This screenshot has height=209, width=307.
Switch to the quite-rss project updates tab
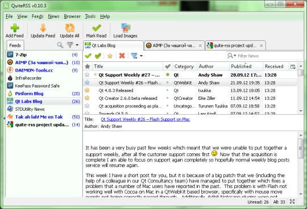tap(235, 45)
